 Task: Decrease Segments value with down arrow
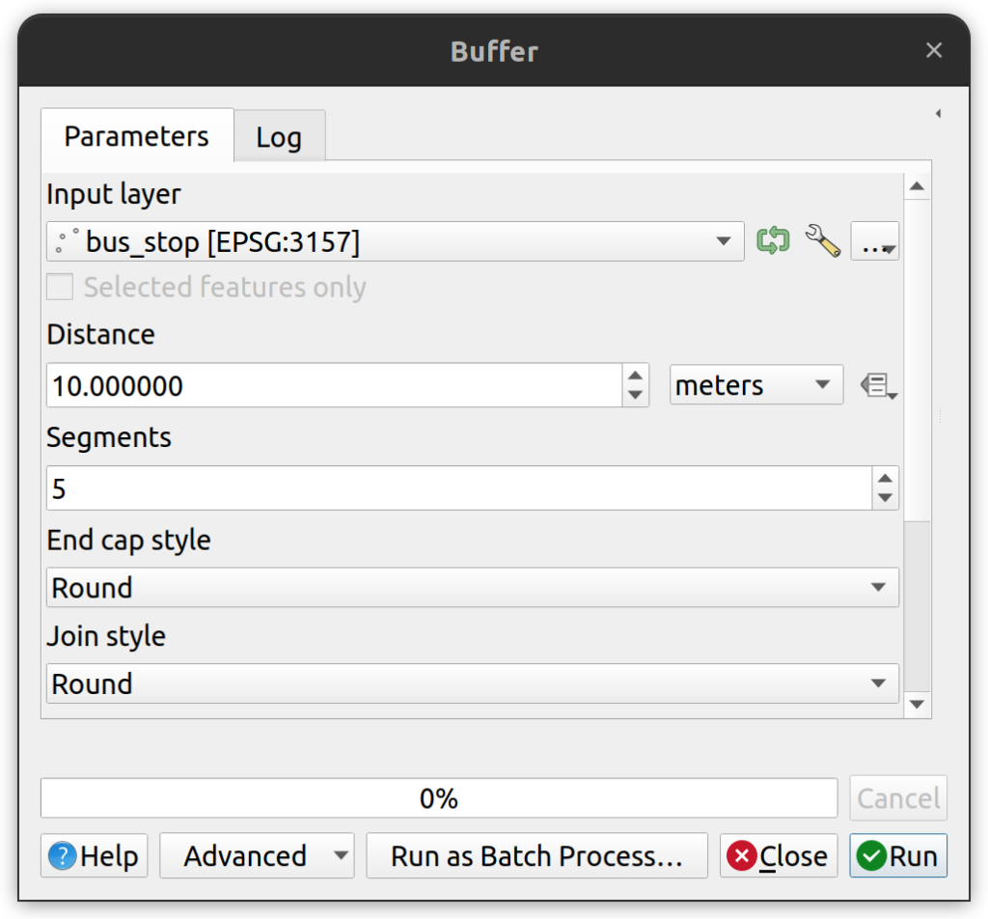click(885, 498)
